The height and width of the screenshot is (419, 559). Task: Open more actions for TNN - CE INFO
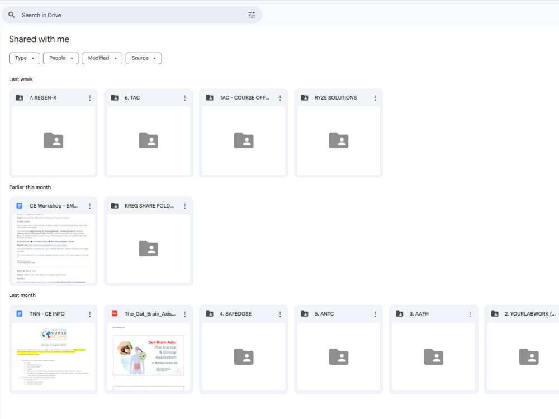tap(90, 314)
